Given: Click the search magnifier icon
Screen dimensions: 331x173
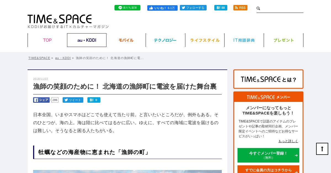Looking at the screenshot, I should [258, 9].
